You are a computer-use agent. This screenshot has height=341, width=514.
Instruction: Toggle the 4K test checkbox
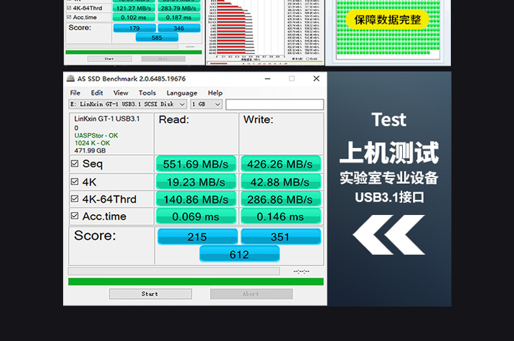pos(75,182)
